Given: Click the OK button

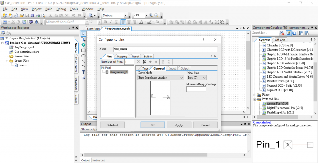Looking at the screenshot, I should [x=153, y=125].
